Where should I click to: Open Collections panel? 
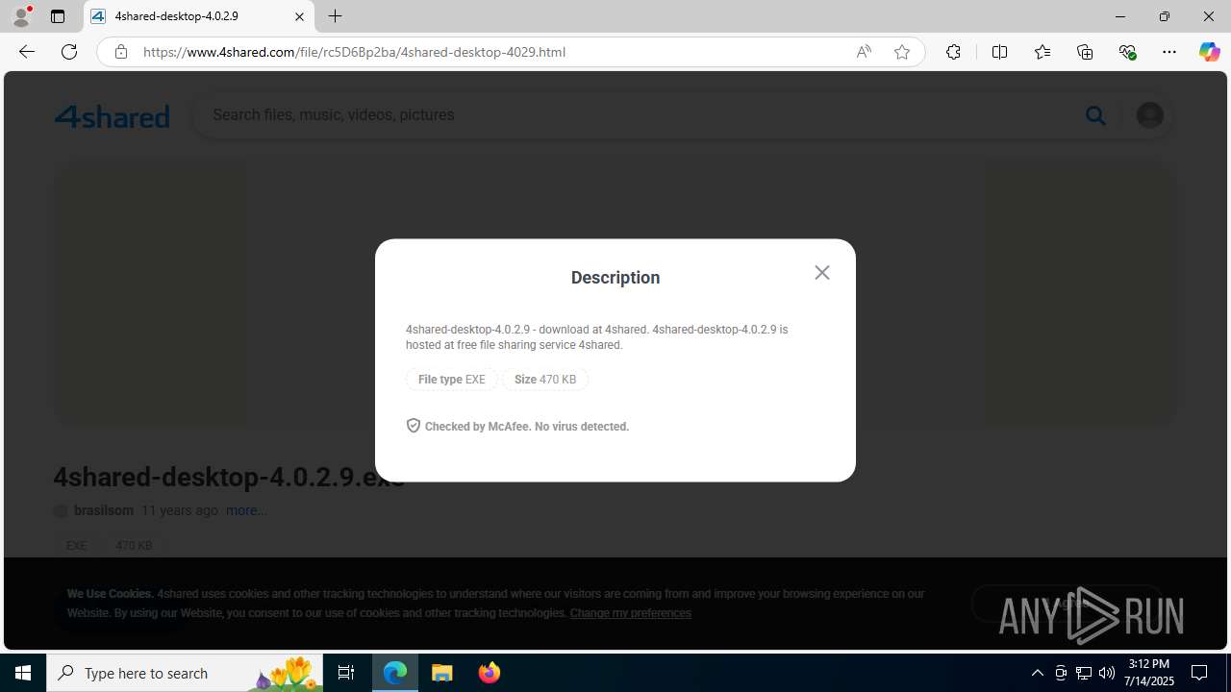point(1085,52)
